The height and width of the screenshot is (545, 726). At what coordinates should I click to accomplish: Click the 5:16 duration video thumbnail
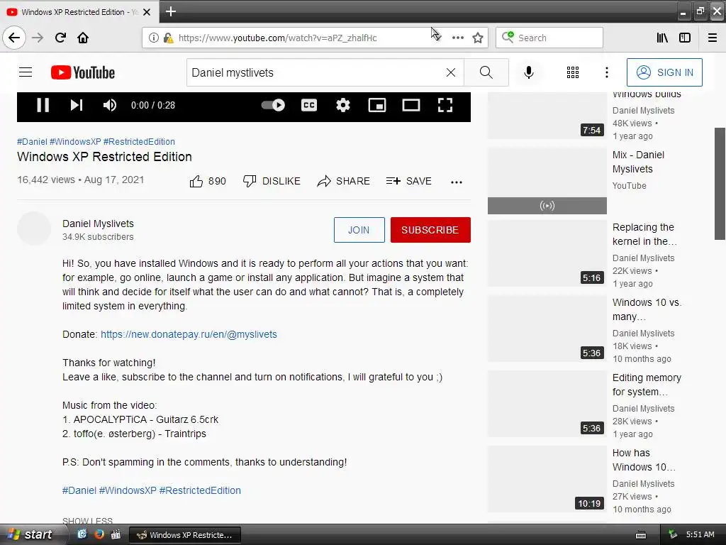[x=547, y=253]
